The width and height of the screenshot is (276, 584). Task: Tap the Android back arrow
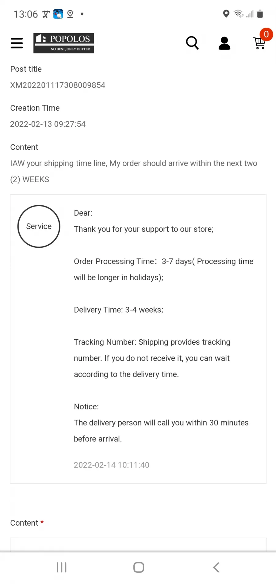tap(216, 567)
